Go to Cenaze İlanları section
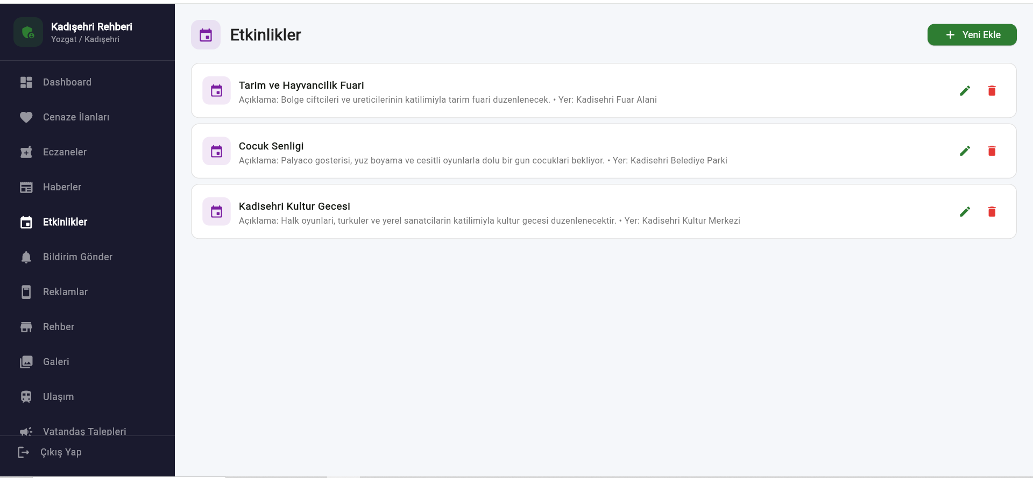1033x478 pixels. 76,117
